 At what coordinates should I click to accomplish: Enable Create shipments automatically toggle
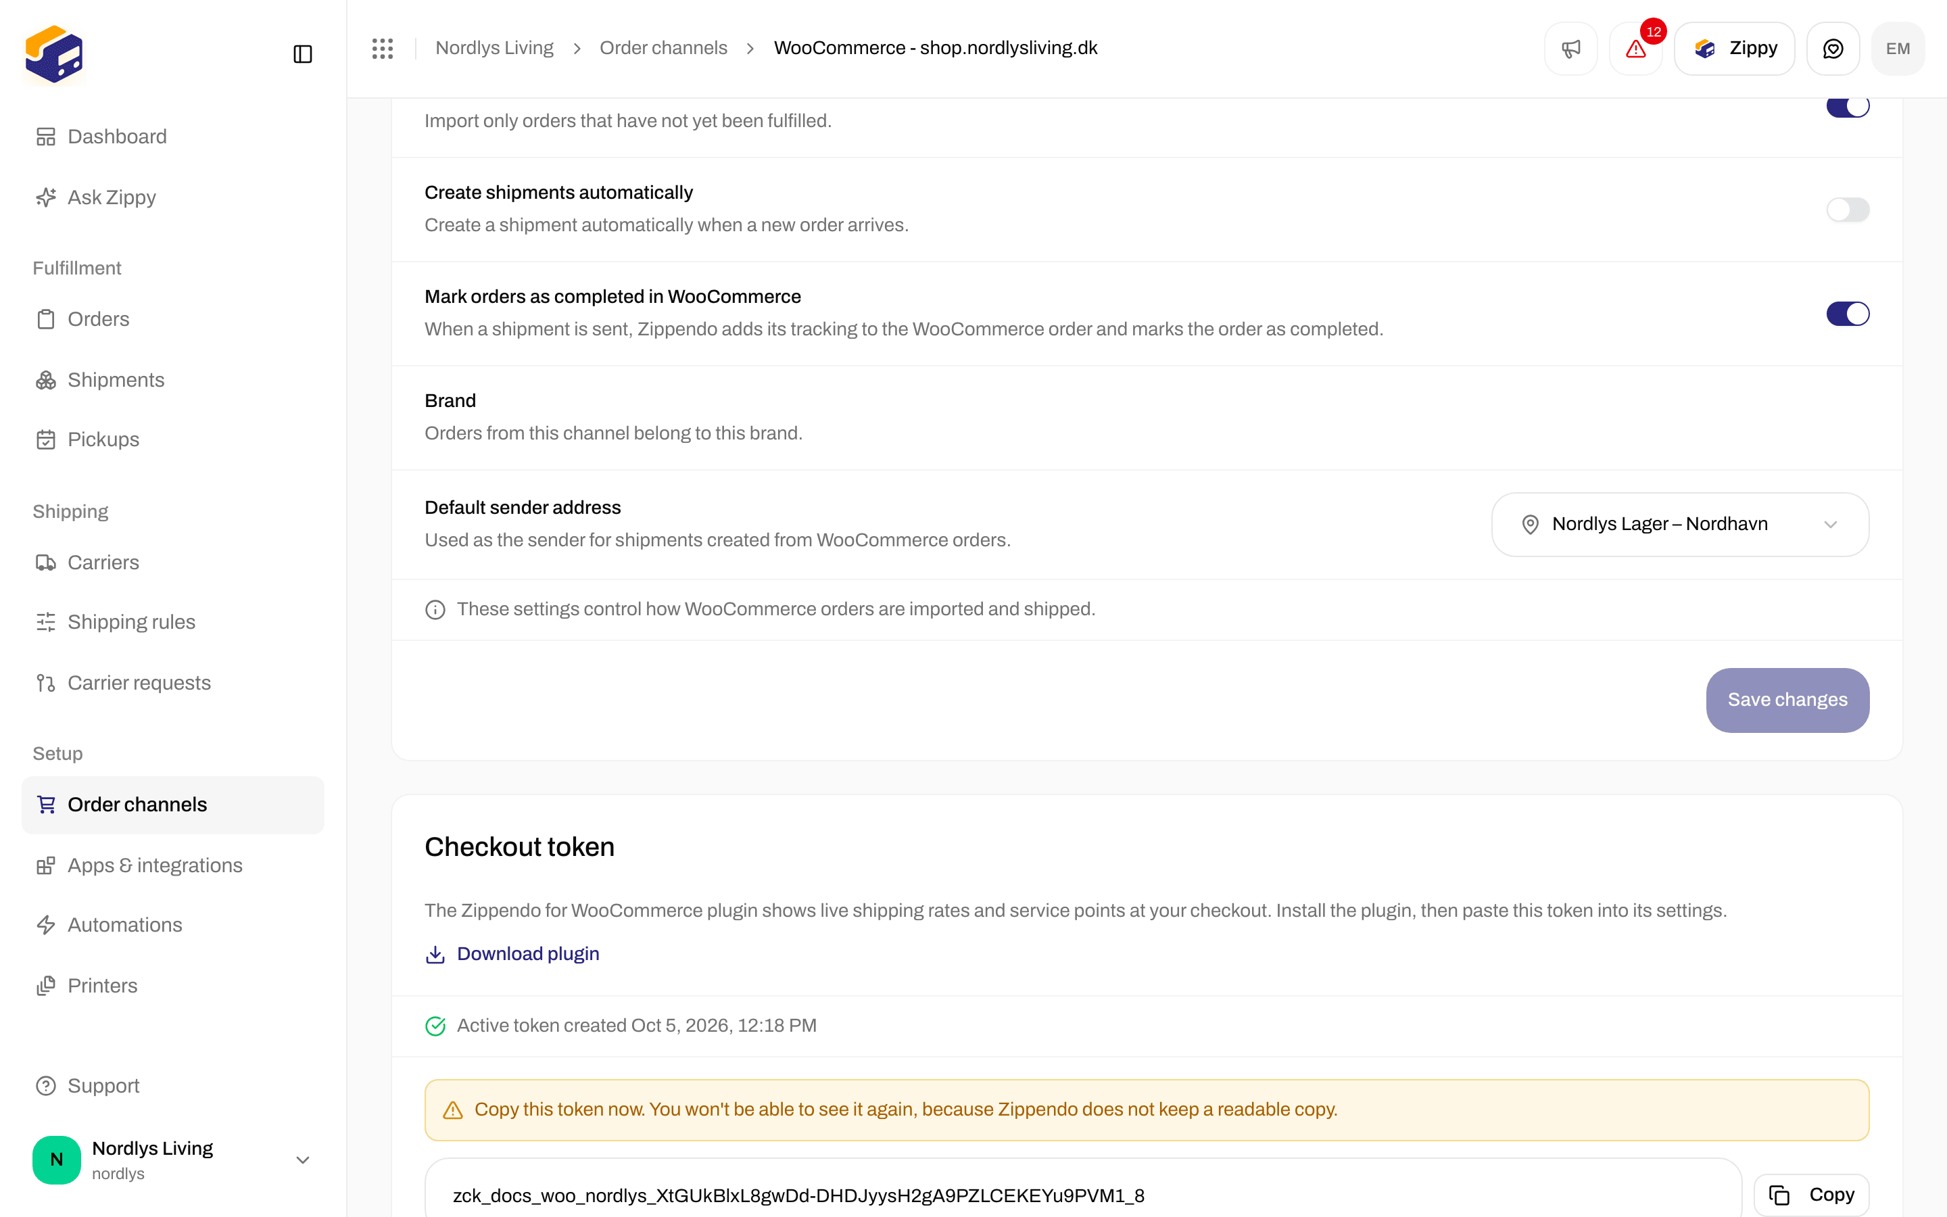pyautogui.click(x=1847, y=210)
